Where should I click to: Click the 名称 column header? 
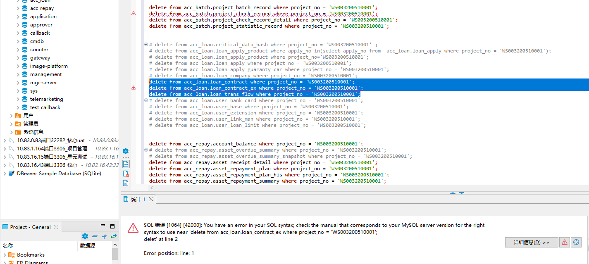point(8,245)
